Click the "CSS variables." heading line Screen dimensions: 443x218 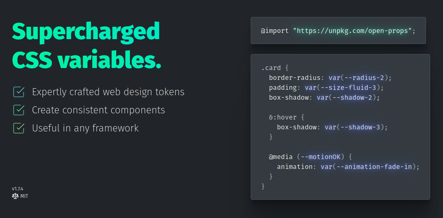pyautogui.click(x=86, y=59)
